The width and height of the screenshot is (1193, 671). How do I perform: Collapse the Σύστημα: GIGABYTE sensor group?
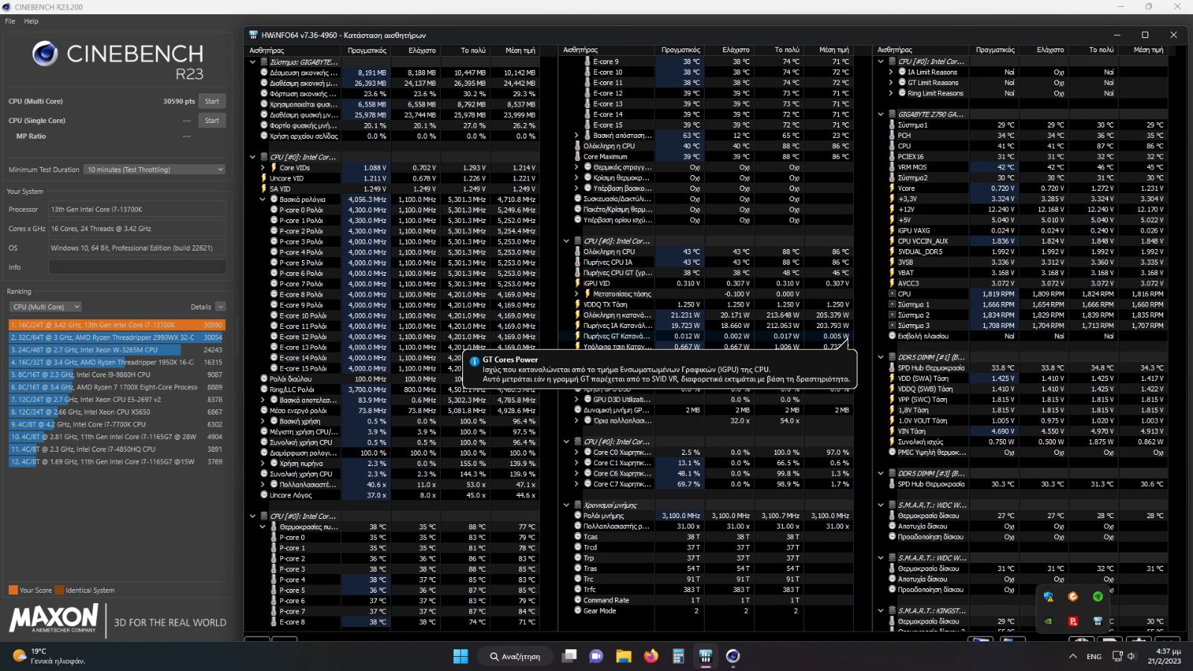click(x=253, y=62)
